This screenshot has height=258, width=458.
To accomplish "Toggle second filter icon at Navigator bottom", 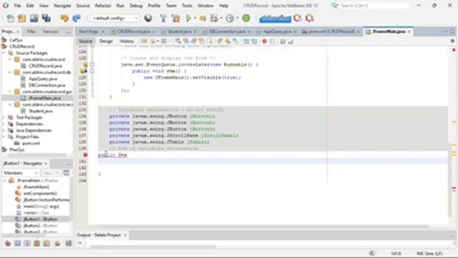I will (x=17, y=243).
